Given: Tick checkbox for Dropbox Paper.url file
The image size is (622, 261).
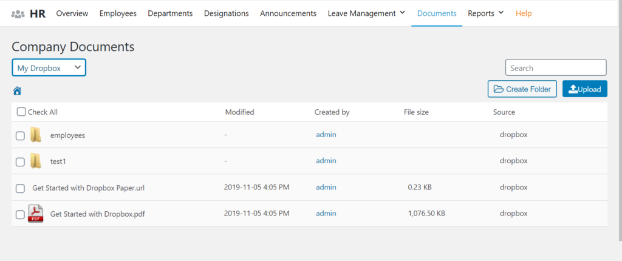Looking at the screenshot, I should pyautogui.click(x=20, y=188).
